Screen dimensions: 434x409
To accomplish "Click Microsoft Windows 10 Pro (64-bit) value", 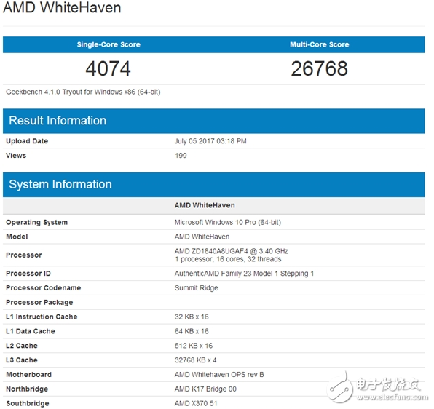I will pyautogui.click(x=228, y=223).
